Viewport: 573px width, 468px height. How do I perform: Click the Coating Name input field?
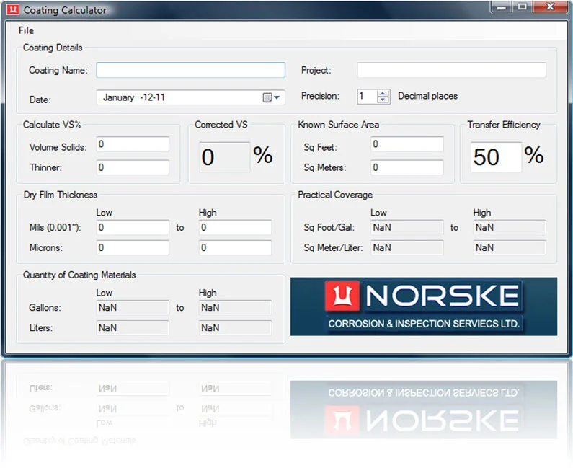[x=190, y=70]
